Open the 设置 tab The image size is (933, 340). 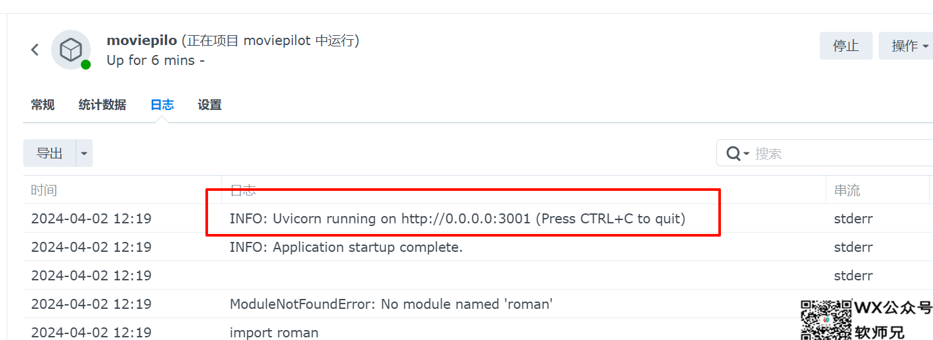tap(209, 105)
